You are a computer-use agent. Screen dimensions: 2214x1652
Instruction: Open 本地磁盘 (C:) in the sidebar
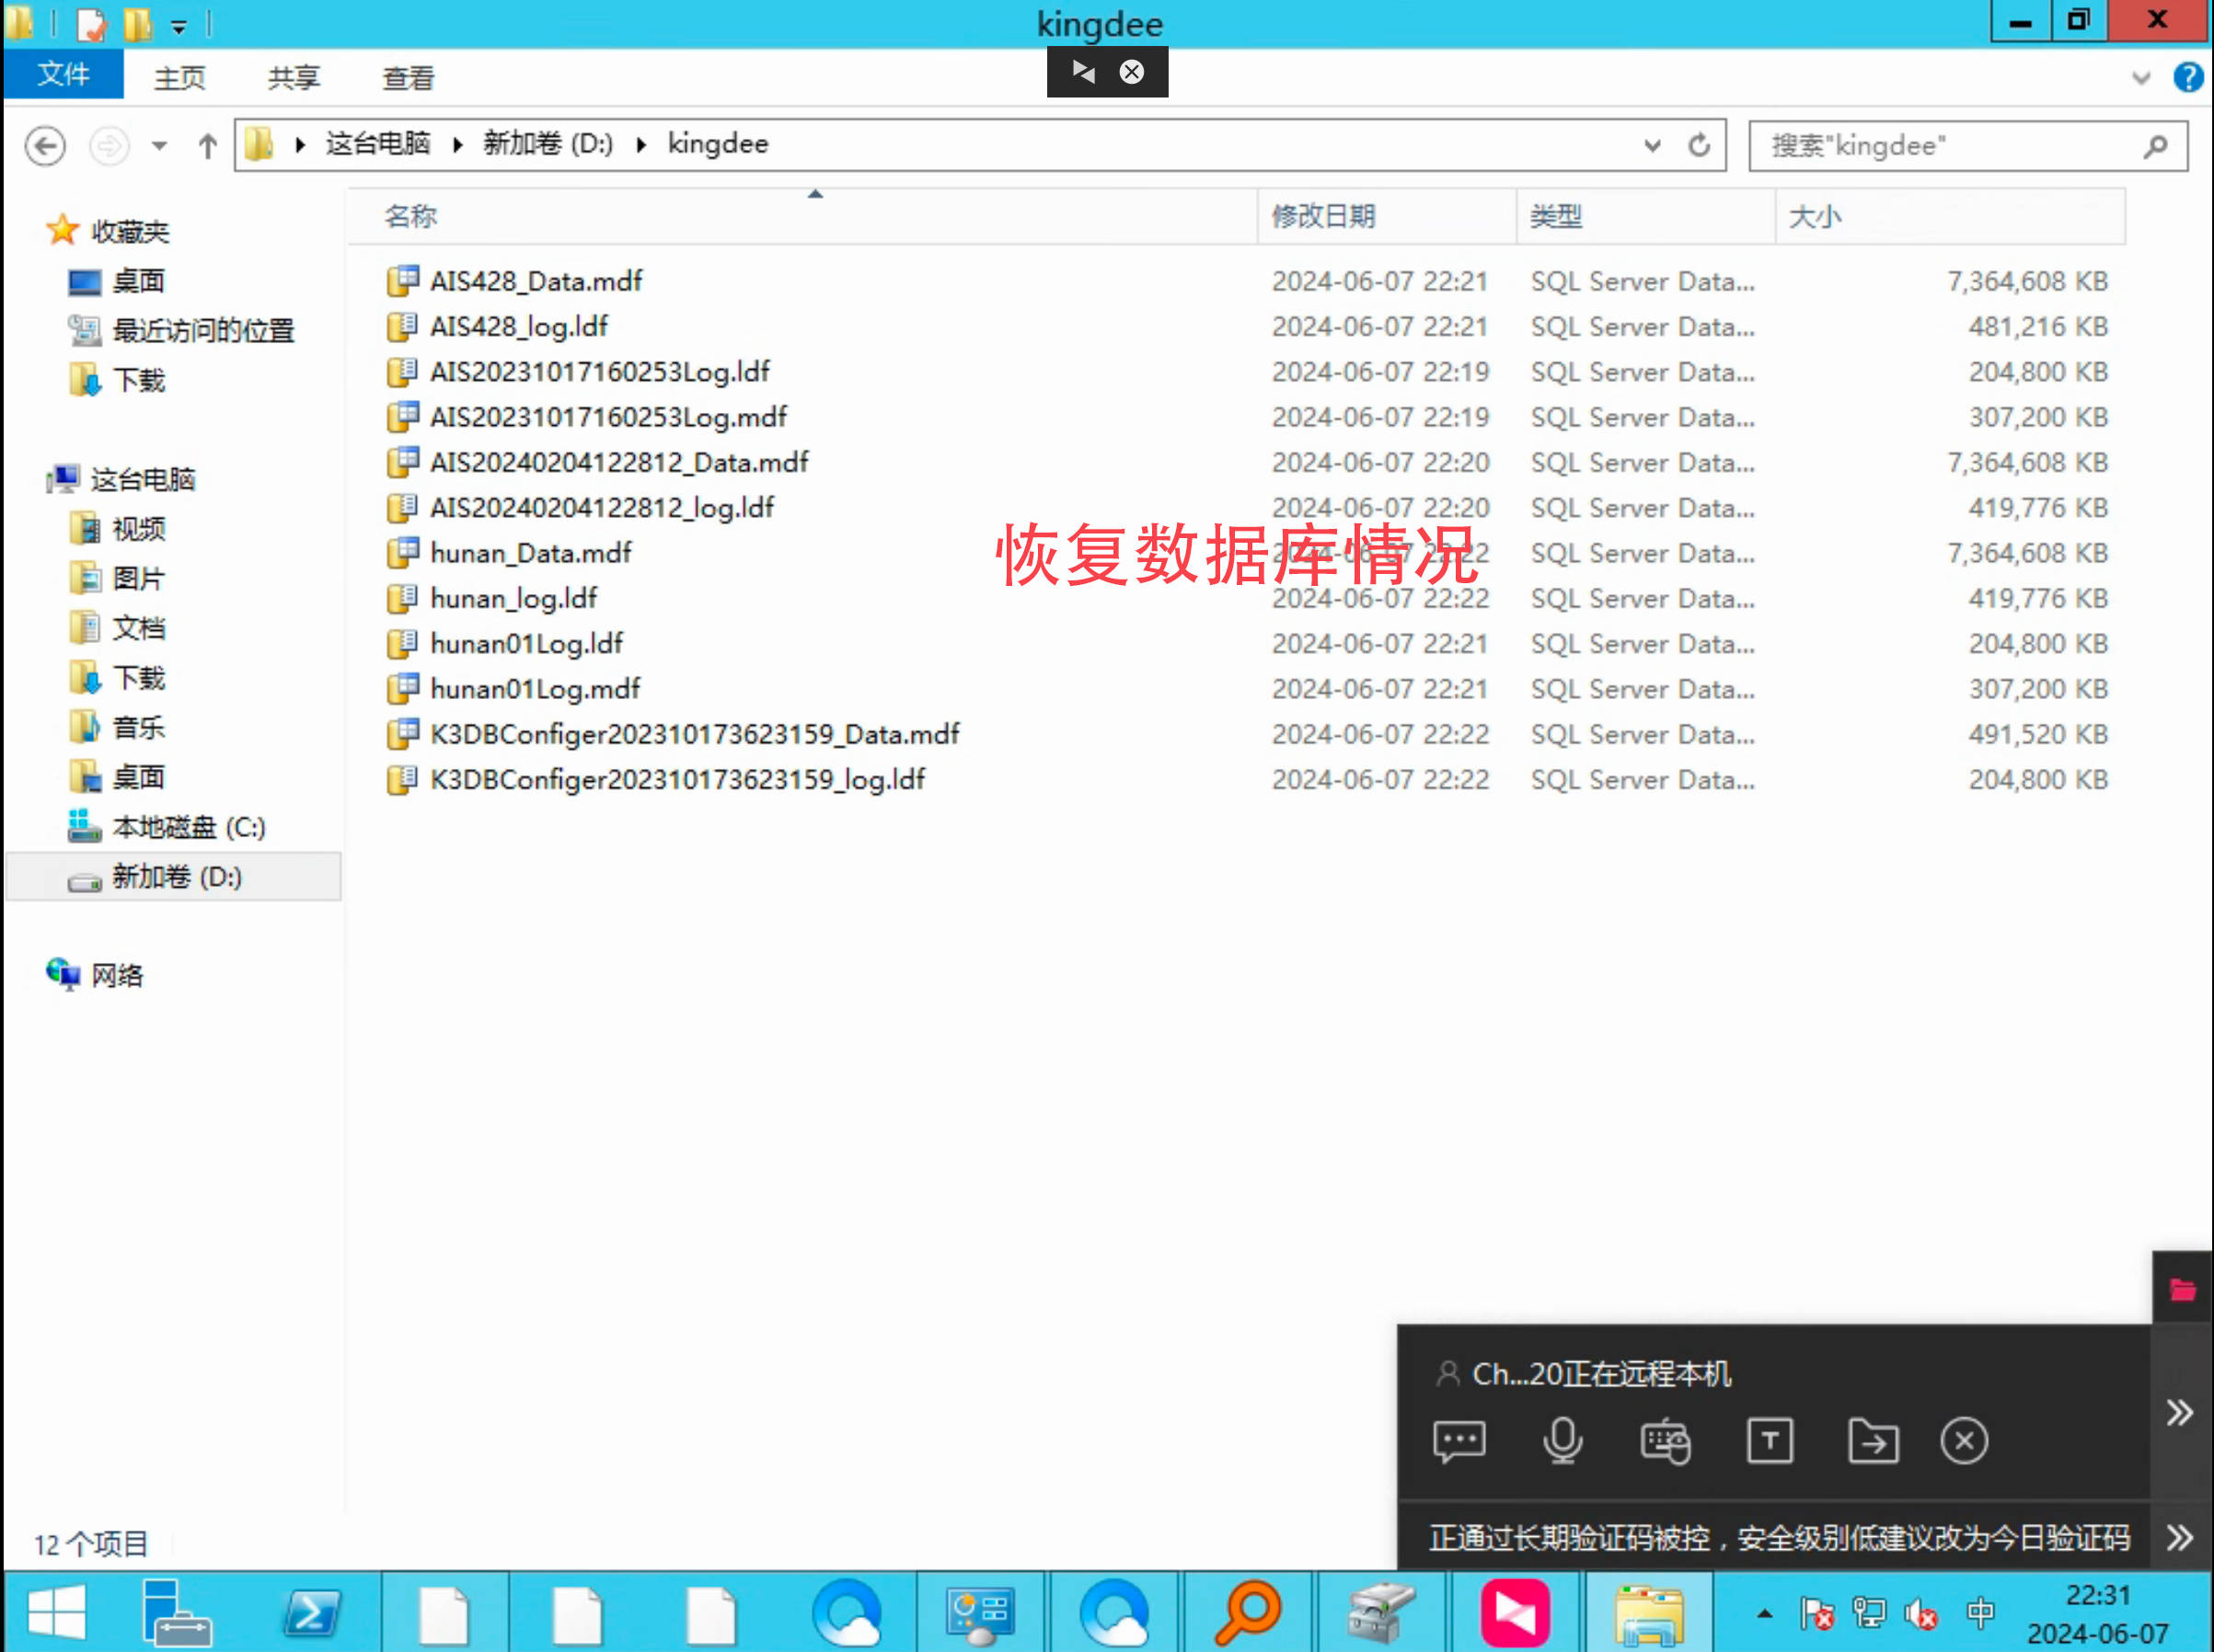[x=188, y=827]
